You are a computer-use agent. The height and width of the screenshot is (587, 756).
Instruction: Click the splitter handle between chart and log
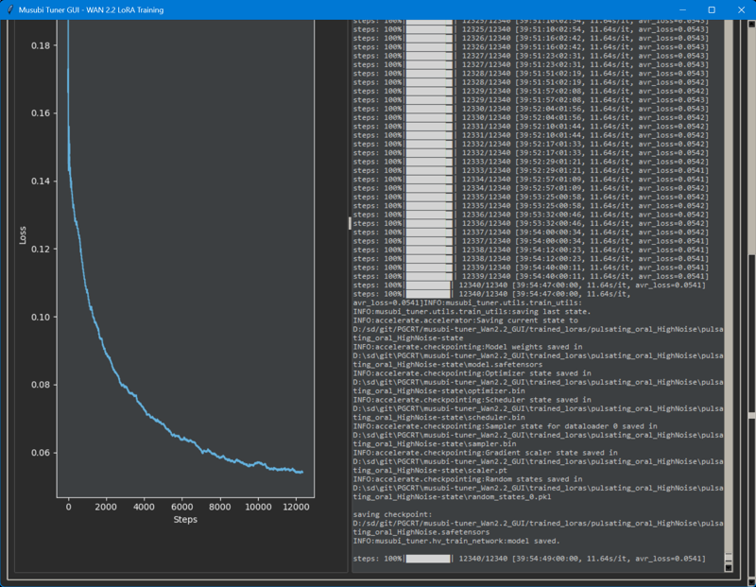coord(350,223)
